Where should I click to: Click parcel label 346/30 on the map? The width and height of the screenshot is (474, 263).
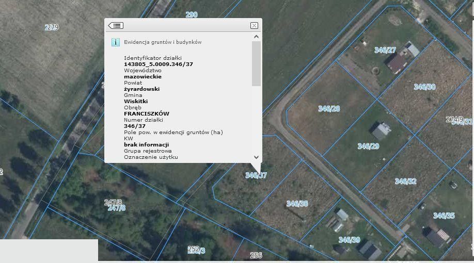coord(424,87)
